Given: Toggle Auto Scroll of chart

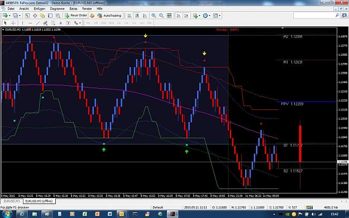Looking at the screenshot, I should coord(179,16).
